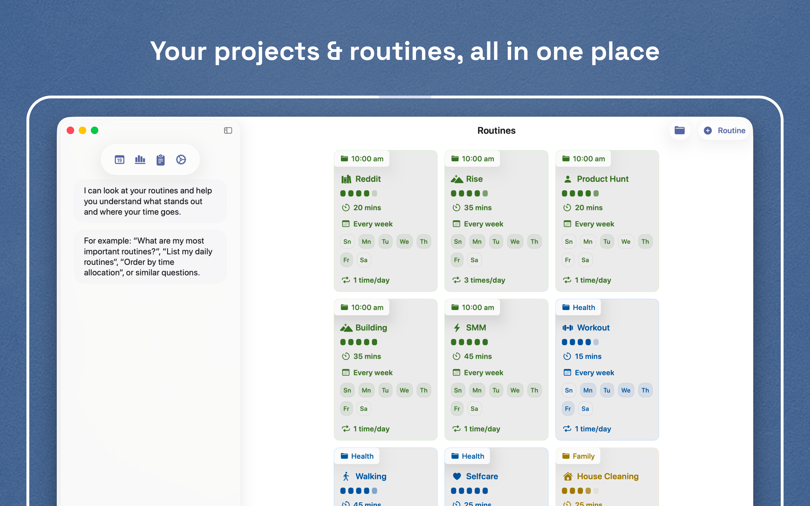Select the Health tag on Walking card
810x506 pixels.
[357, 456]
